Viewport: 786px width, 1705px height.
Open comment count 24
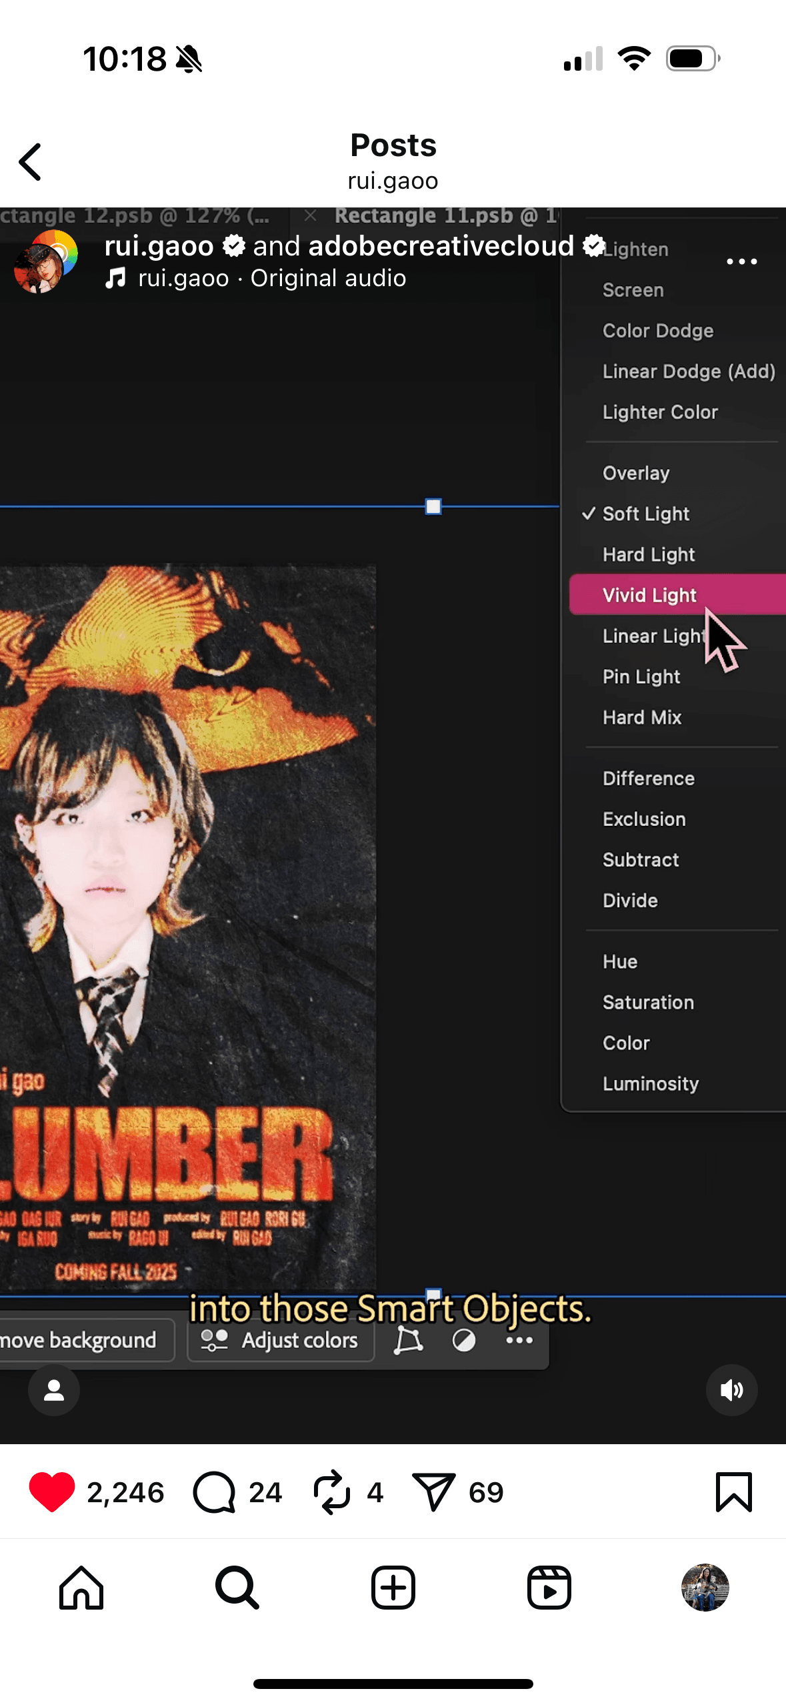point(265,1492)
